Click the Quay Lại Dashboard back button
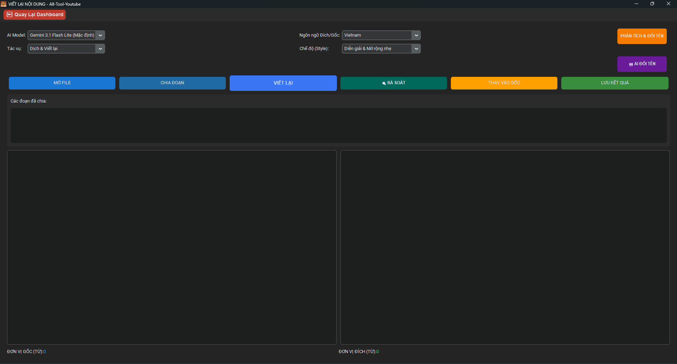 (x=35, y=14)
